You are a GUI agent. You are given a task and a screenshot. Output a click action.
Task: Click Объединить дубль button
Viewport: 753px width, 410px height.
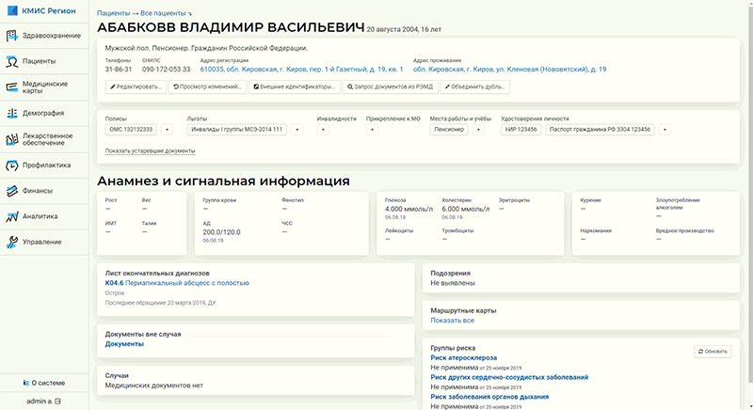point(475,87)
